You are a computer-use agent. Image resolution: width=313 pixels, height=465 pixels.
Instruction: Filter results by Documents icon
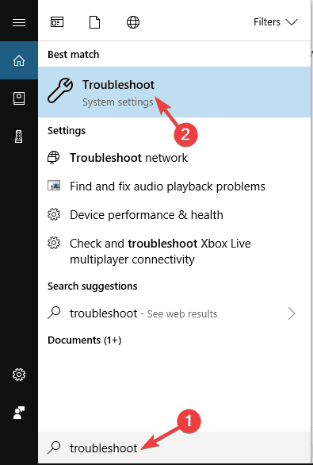point(95,22)
